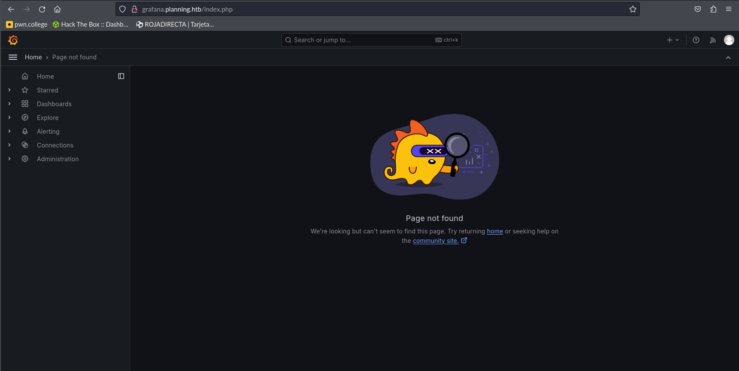Bookmark this page with star icon
The height and width of the screenshot is (371, 739).
click(633, 9)
